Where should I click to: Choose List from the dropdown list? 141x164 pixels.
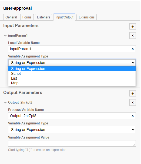72,78
